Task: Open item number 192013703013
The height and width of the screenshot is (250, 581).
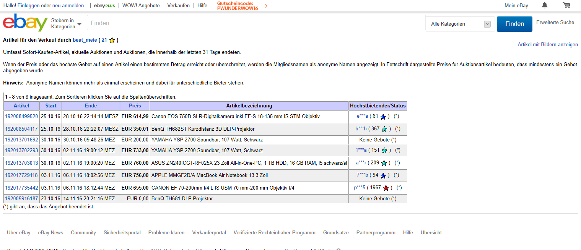Action: (x=21, y=163)
